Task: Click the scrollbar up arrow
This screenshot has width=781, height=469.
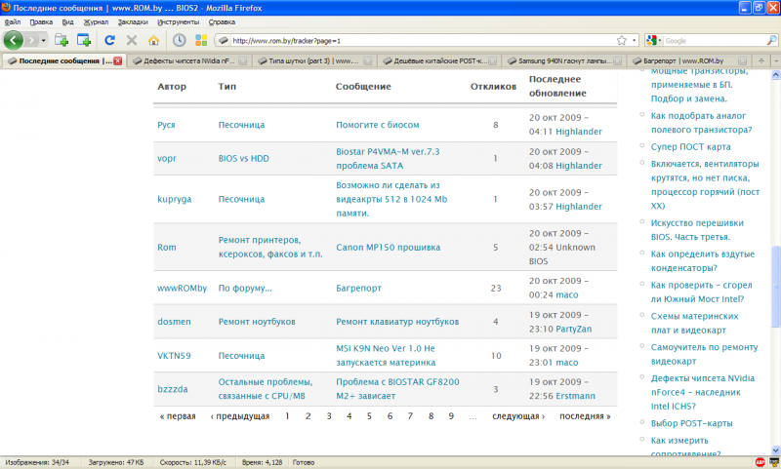Action: tap(775, 75)
